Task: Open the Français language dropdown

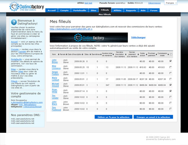Action: 171,3
